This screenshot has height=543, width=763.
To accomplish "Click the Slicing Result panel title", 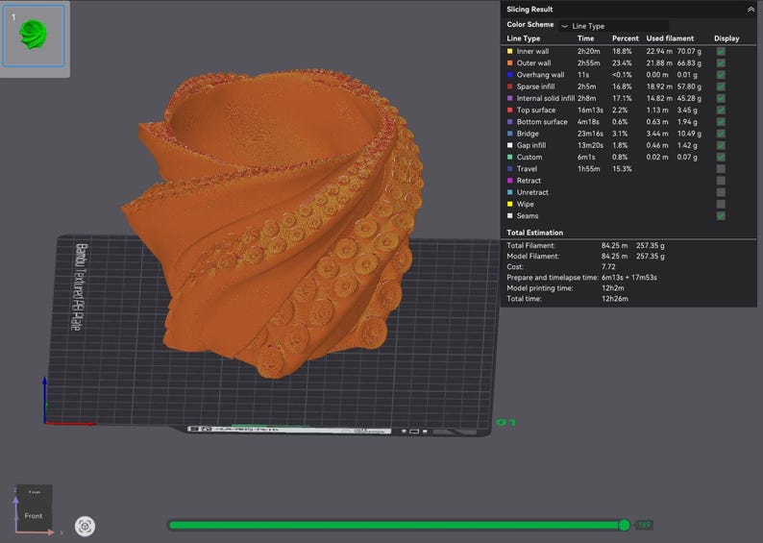I will pyautogui.click(x=529, y=10).
